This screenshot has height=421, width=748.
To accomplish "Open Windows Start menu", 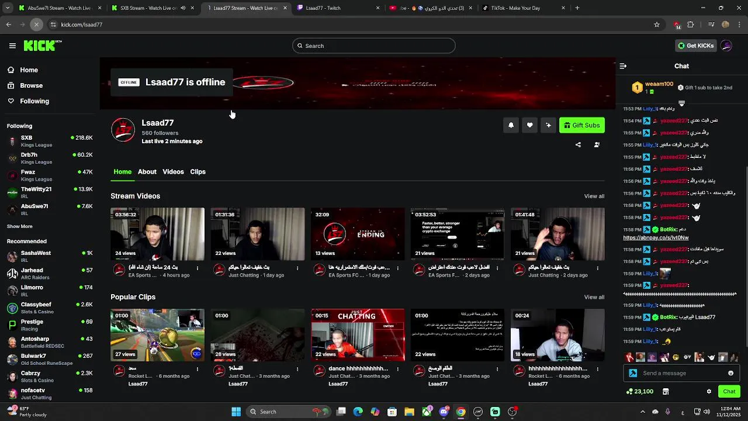I will tap(236, 412).
